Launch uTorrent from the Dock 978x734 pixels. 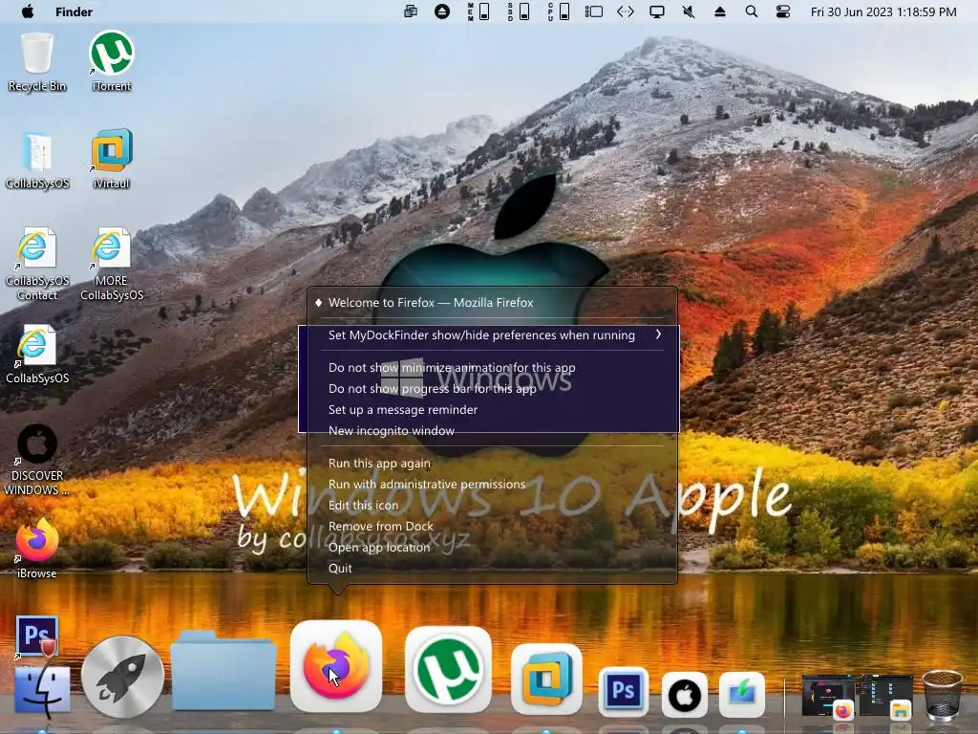tap(448, 669)
